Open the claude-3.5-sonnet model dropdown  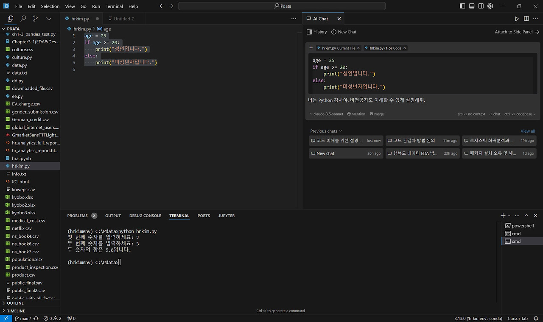[326, 114]
